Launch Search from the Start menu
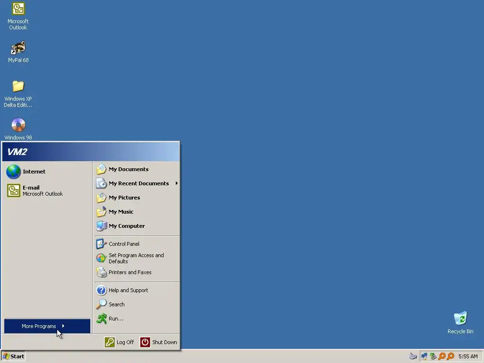 (x=137, y=304)
